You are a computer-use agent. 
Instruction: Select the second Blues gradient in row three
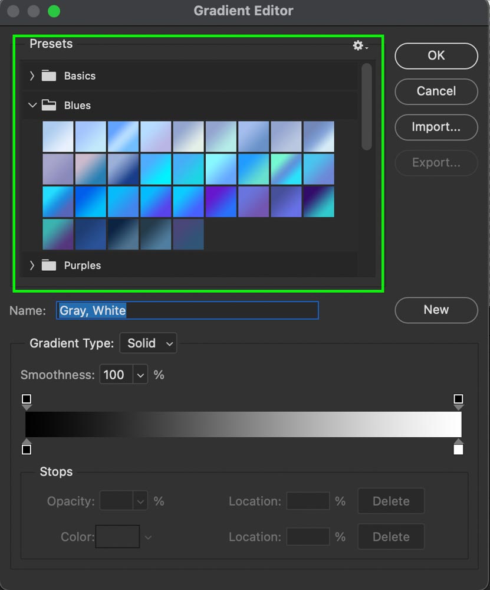(91, 202)
